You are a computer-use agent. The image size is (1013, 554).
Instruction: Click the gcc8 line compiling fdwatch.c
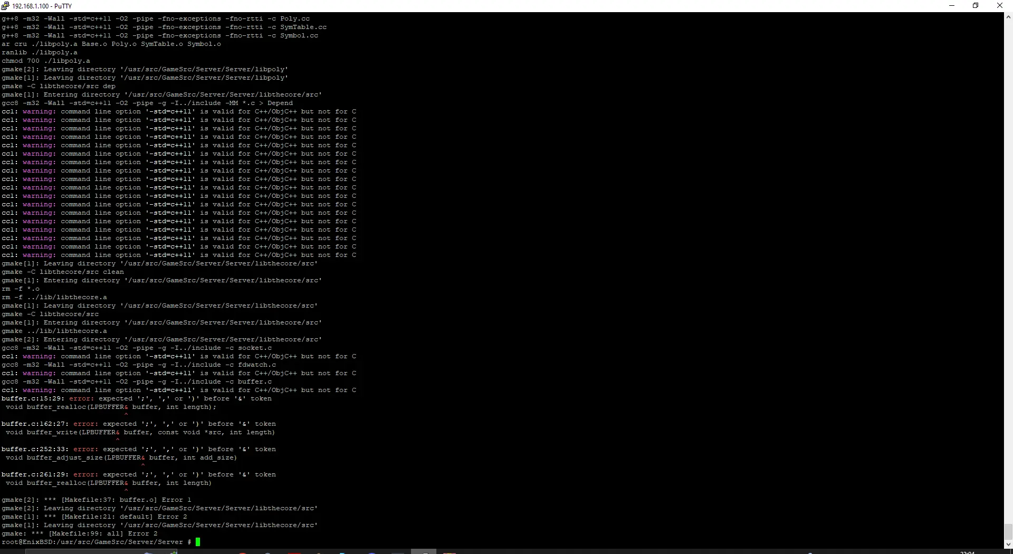click(139, 365)
